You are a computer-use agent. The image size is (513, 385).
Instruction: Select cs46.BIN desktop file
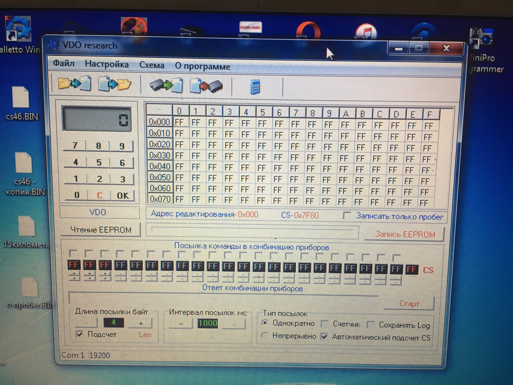(x=21, y=103)
